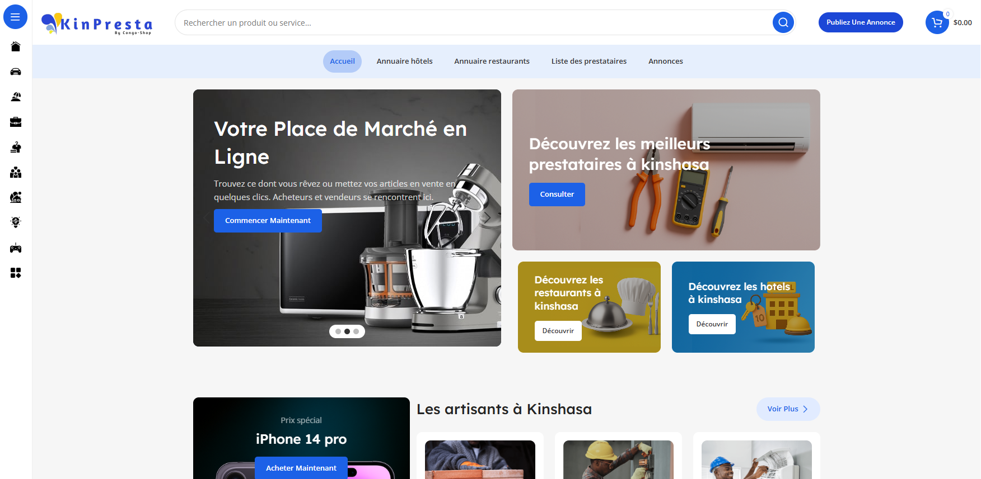Viewport: 981px width, 479px height.
Task: Select the briefcase category icon
Action: point(16,122)
